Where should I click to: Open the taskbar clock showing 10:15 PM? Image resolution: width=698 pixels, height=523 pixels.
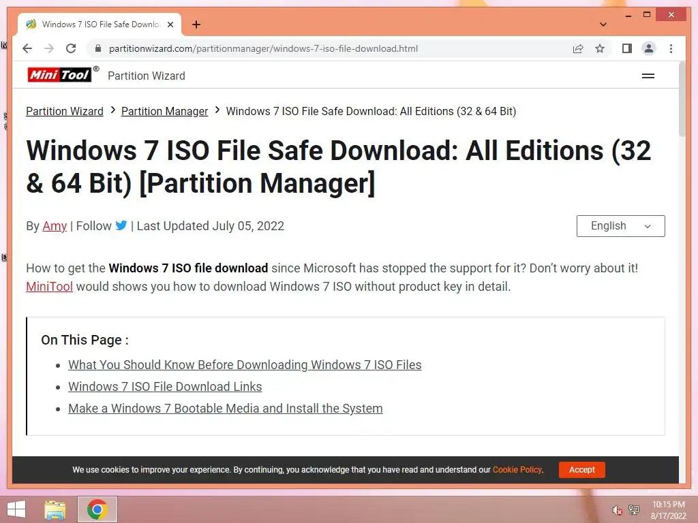pos(668,510)
